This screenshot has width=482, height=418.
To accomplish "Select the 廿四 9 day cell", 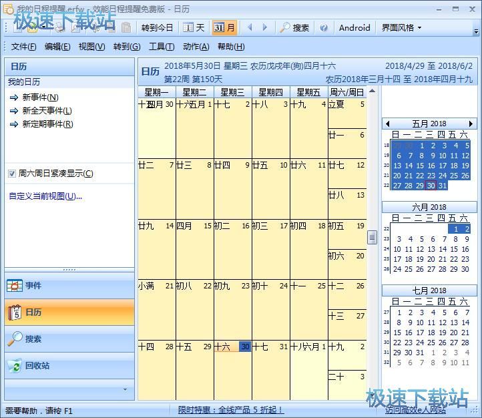I will click(x=233, y=189).
